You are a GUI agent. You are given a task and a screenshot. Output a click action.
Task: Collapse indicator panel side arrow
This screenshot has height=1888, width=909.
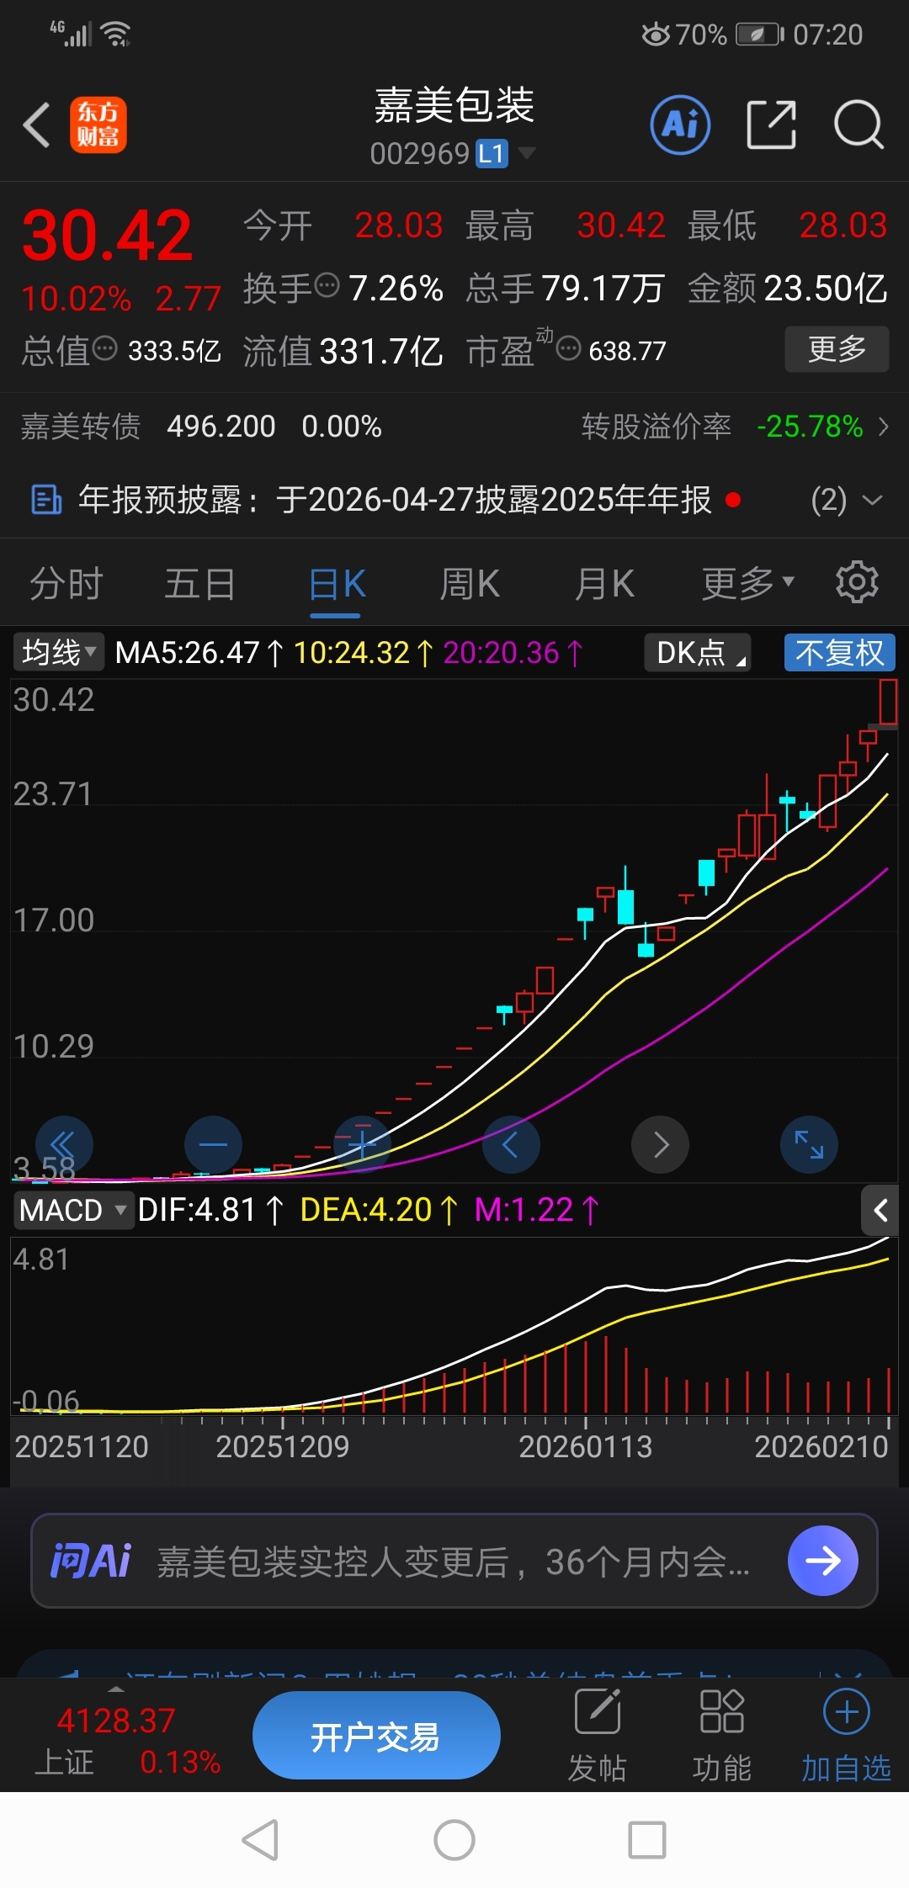coord(880,1210)
